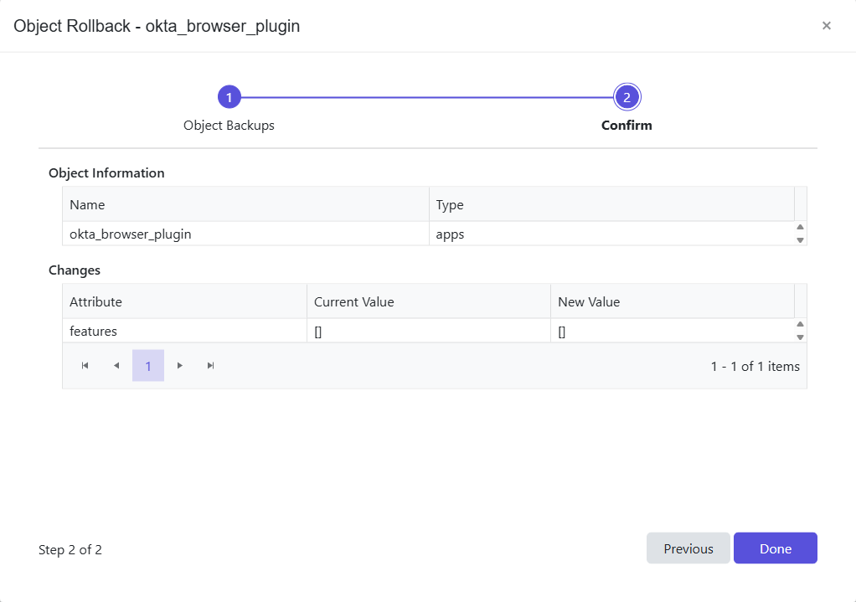Select the Confirm step label
The image size is (856, 602).
pos(627,125)
